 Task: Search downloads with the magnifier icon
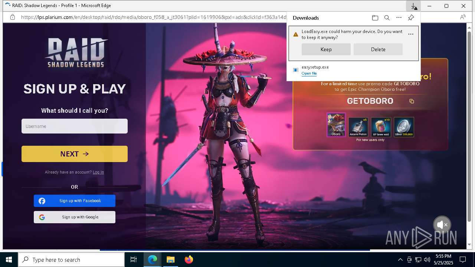[387, 18]
